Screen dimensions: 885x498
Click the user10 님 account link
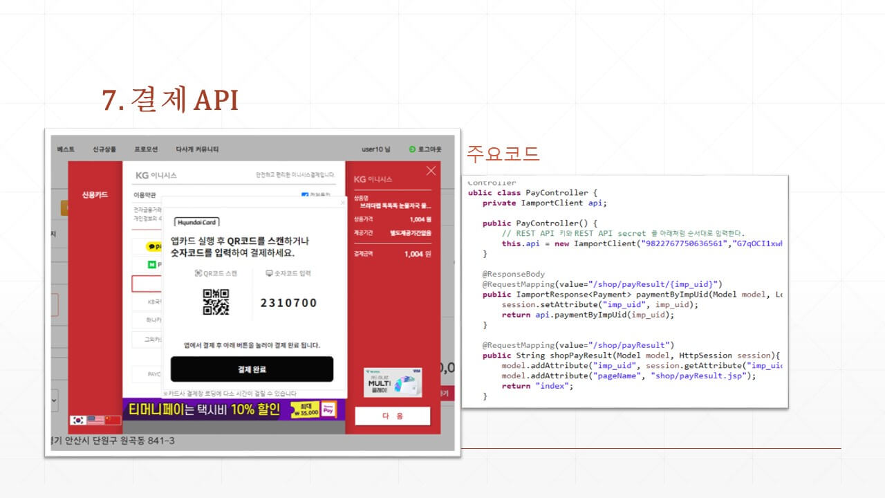pyautogui.click(x=376, y=149)
